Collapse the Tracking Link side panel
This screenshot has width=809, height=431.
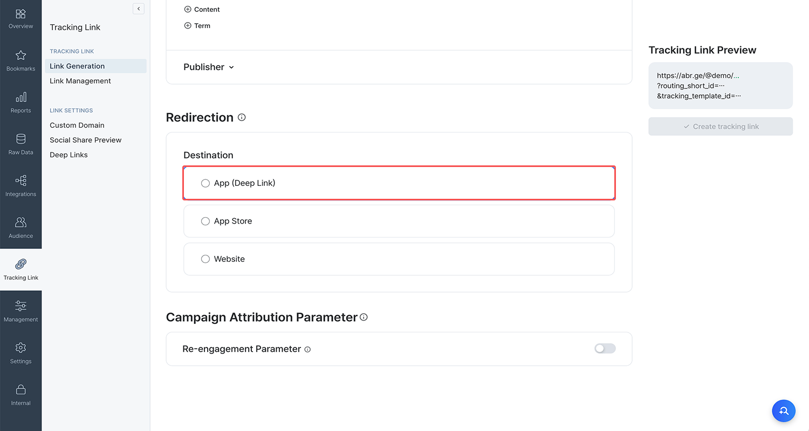pos(139,9)
